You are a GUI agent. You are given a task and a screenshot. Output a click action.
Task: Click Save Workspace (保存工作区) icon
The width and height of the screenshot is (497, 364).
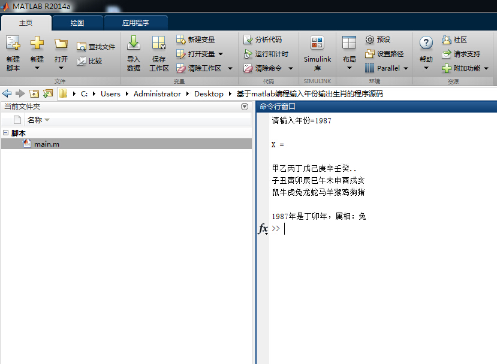(x=159, y=43)
